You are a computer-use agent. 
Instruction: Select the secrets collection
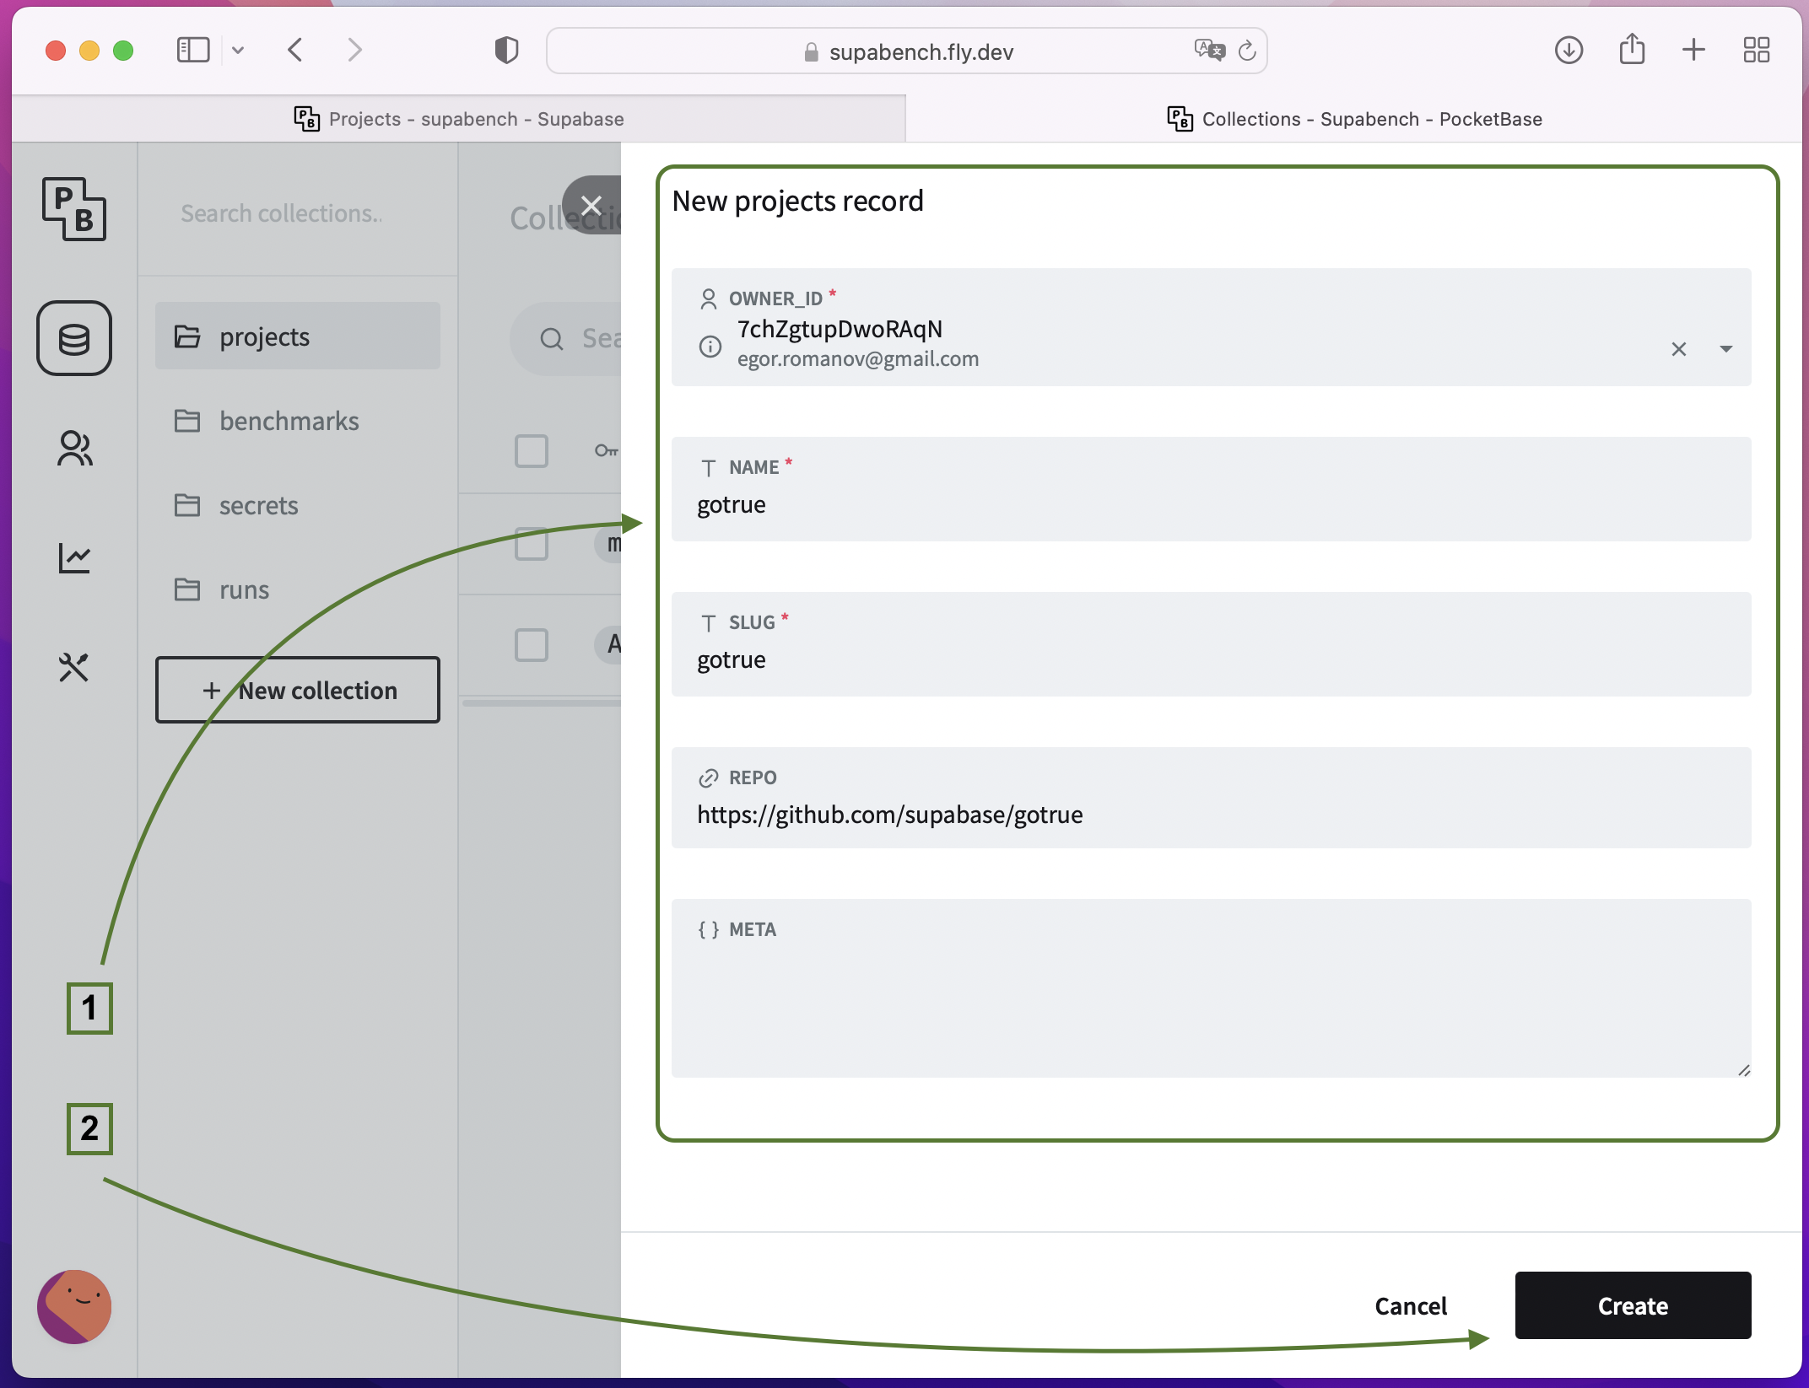click(x=298, y=505)
